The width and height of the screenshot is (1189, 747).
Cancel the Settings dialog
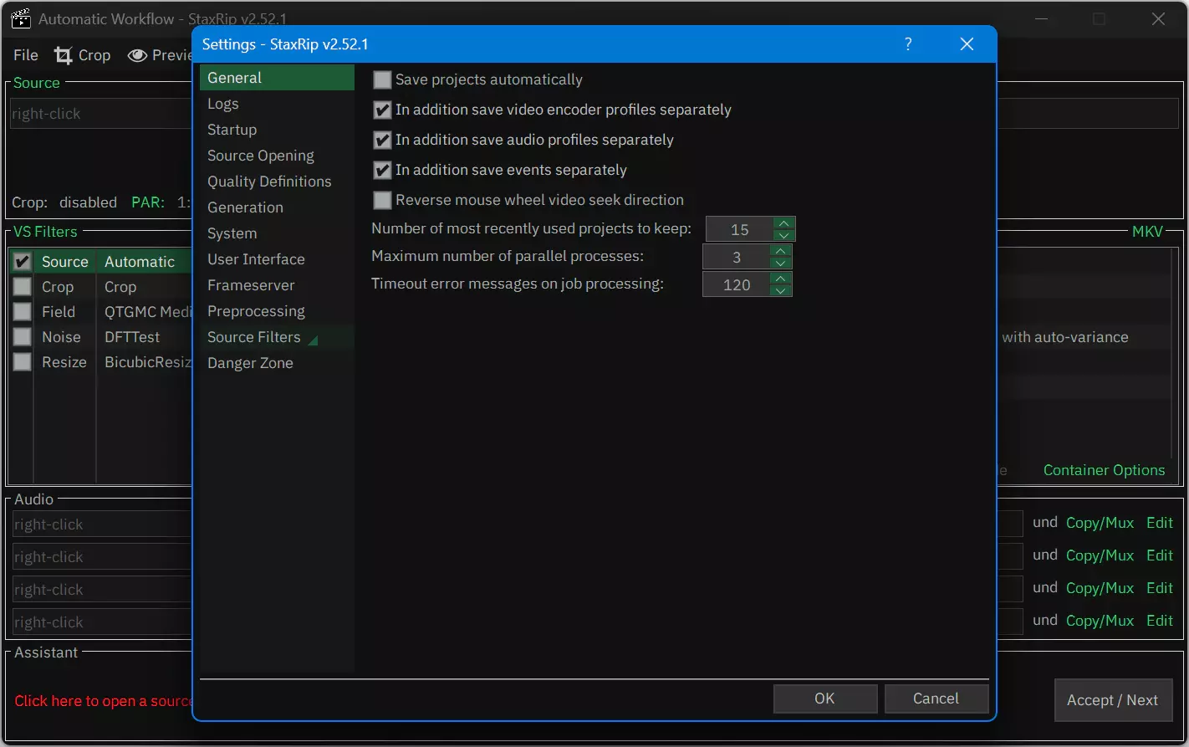pyautogui.click(x=936, y=698)
